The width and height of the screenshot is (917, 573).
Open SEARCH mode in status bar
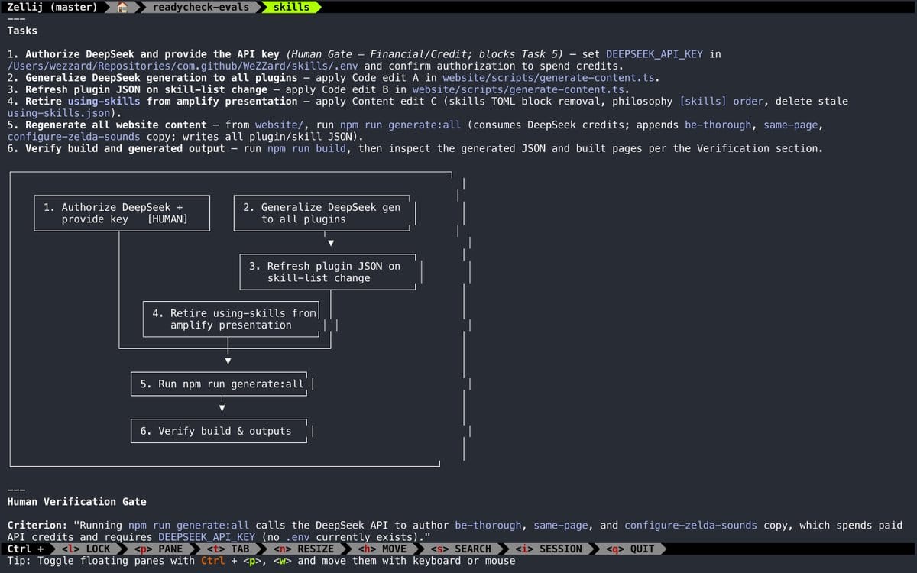461,549
